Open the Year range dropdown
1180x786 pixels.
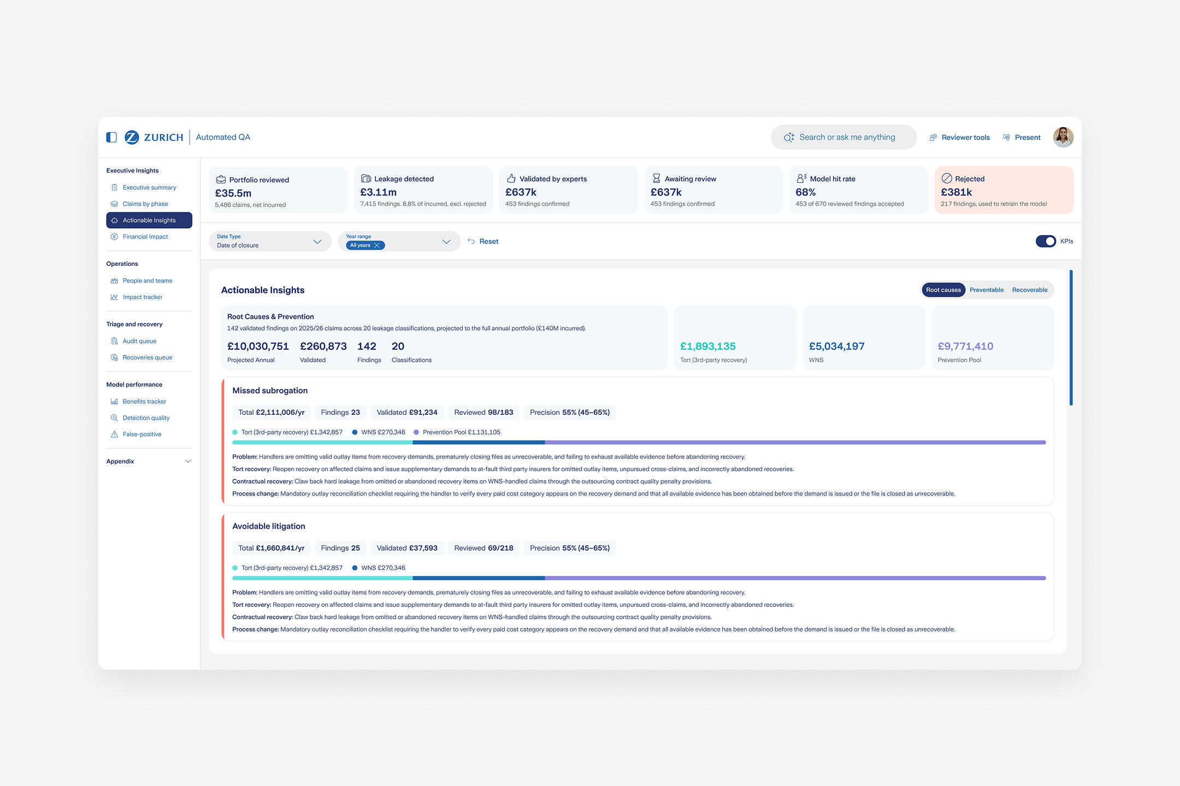[x=399, y=241]
